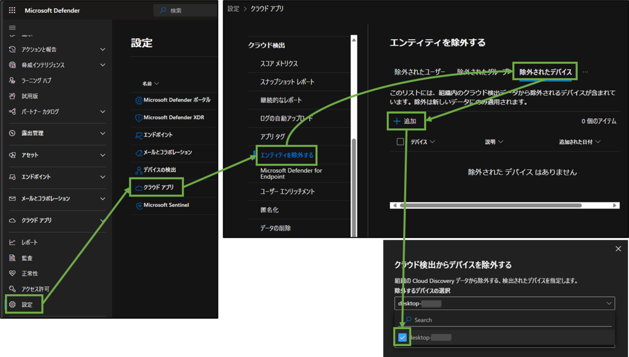Click the 設定 breadcrumb link
Viewport: 629px width, 357px height.
pyautogui.click(x=233, y=9)
